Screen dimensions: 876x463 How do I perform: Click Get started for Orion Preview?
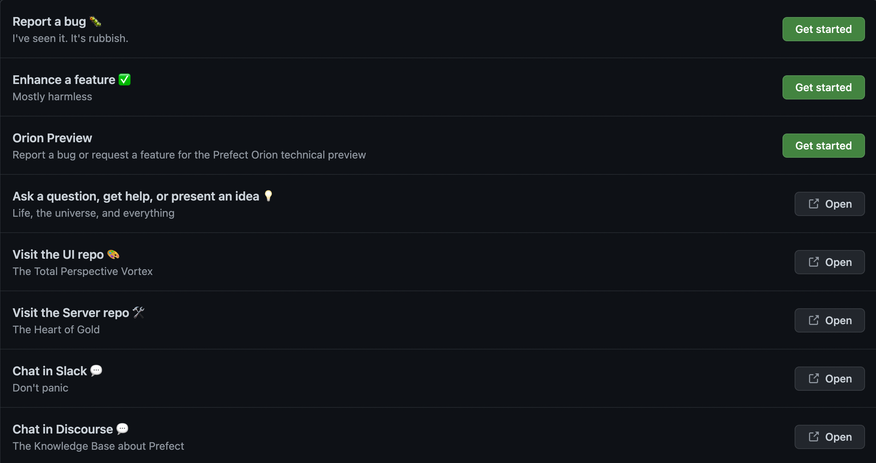[823, 146]
